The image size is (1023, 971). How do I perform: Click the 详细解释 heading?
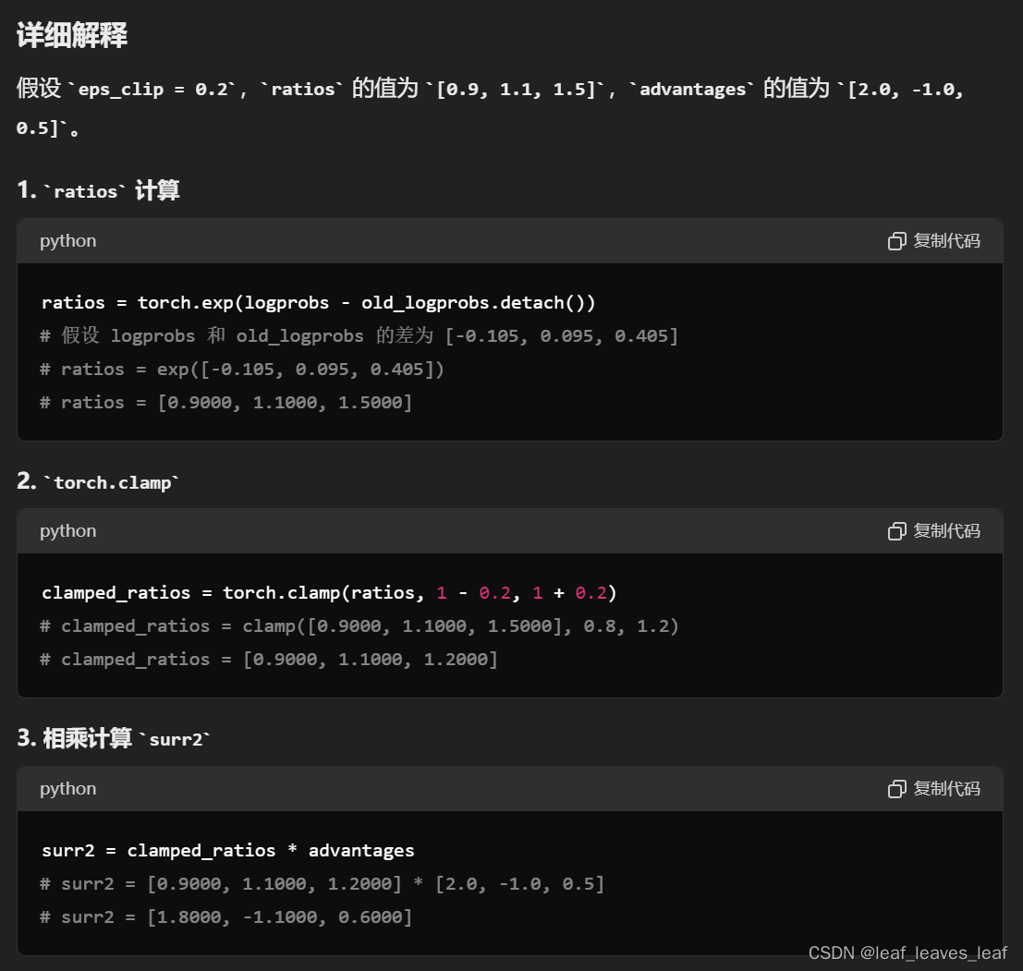click(x=72, y=35)
